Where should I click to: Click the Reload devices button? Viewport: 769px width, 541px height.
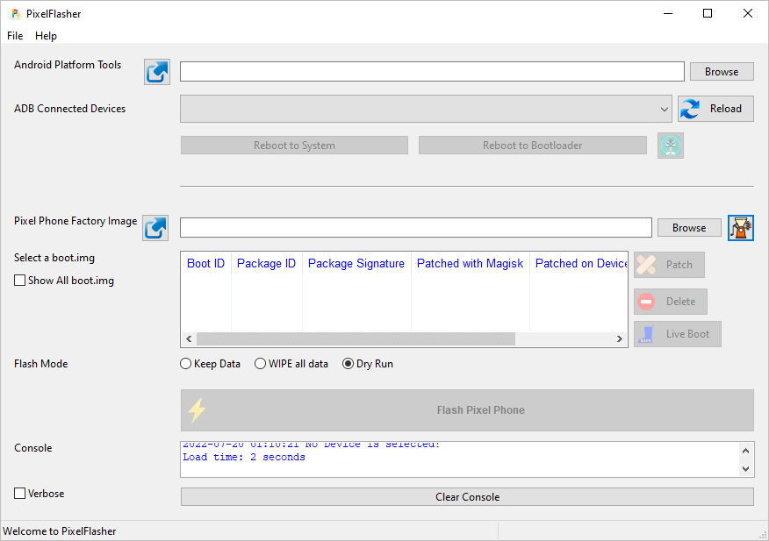[x=716, y=109]
